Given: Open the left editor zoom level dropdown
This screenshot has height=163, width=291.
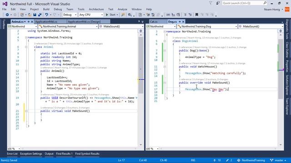Looking at the screenshot, I should pos(14,149).
